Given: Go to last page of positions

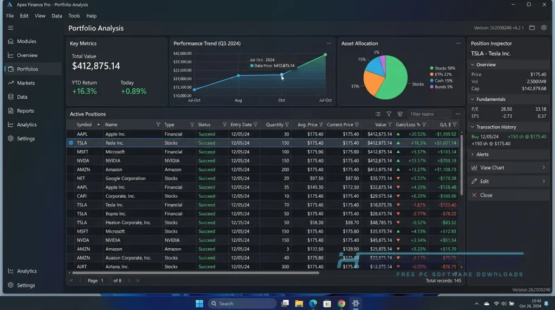Looking at the screenshot, I should click(138, 281).
